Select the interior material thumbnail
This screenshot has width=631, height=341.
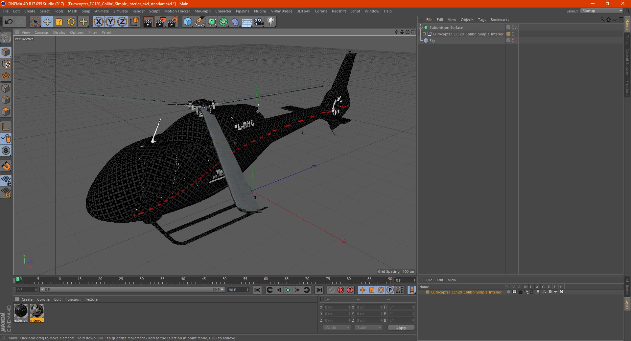pos(37,311)
